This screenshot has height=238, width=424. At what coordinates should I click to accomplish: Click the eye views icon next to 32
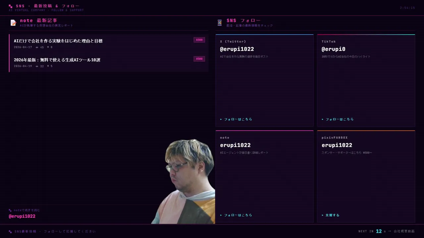coord(37,66)
